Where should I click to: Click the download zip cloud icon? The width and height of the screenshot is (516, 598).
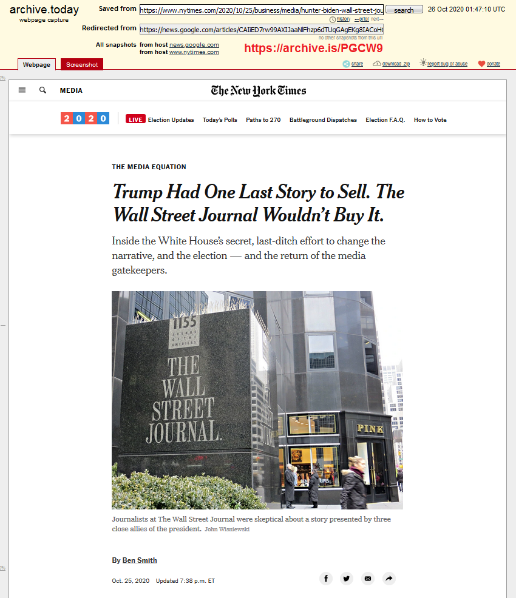point(377,63)
